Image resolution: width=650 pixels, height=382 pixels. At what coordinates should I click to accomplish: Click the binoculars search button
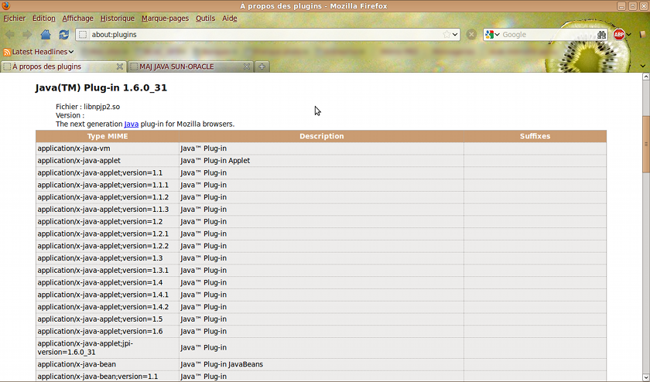[601, 35]
